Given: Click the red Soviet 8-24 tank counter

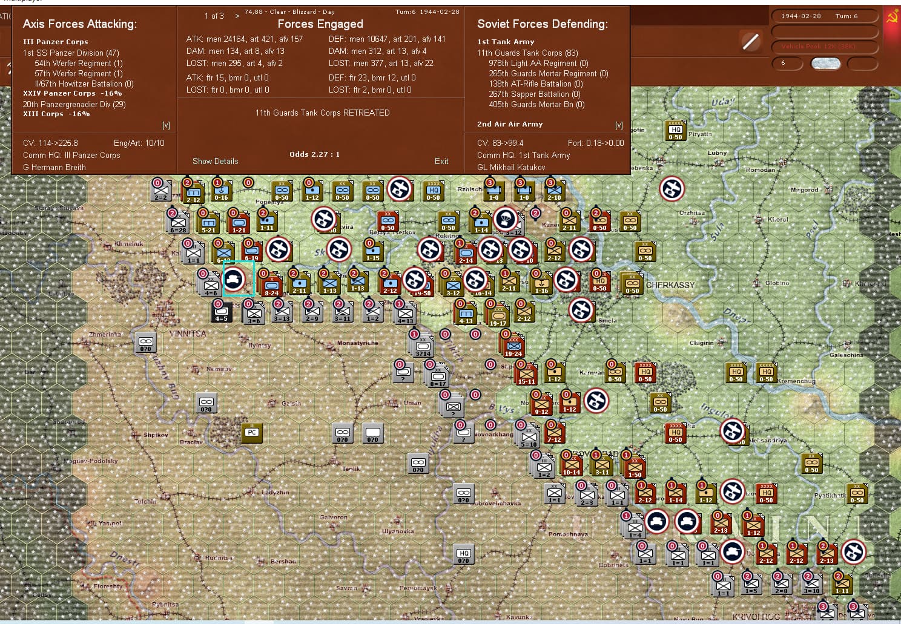Looking at the screenshot, I should [x=271, y=285].
